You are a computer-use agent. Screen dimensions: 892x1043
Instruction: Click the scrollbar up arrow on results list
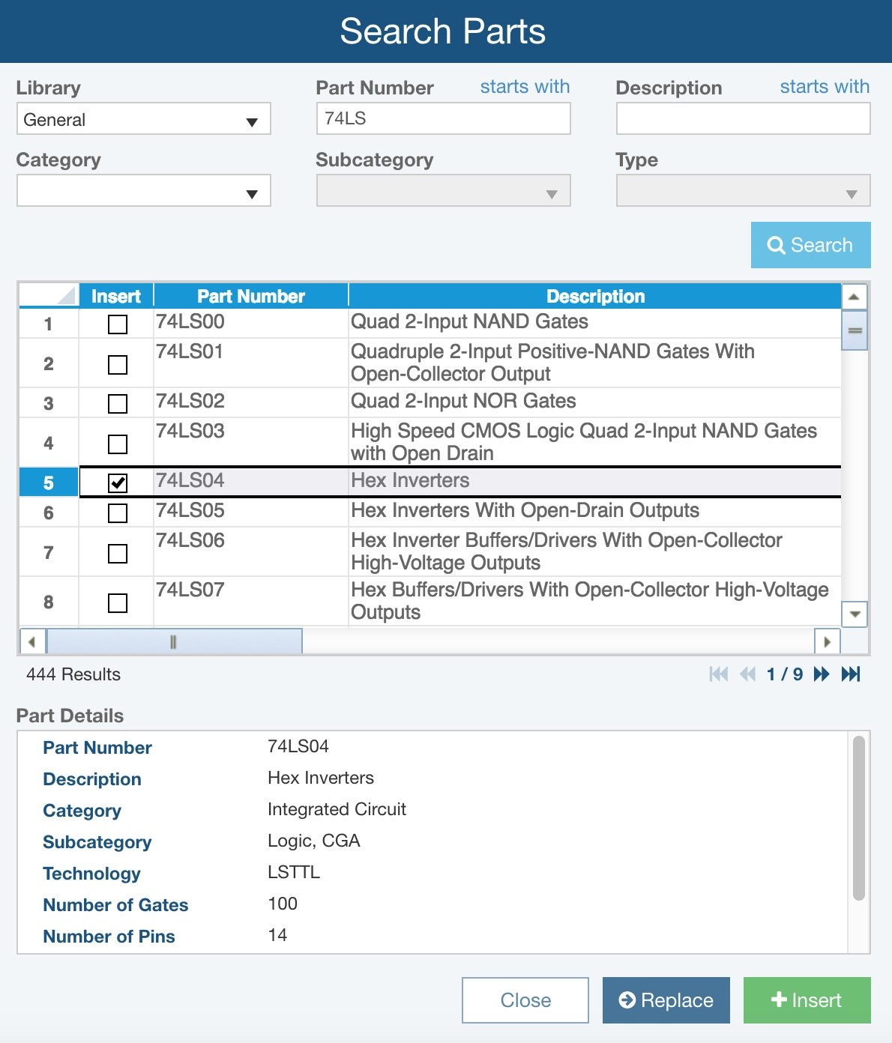point(854,297)
